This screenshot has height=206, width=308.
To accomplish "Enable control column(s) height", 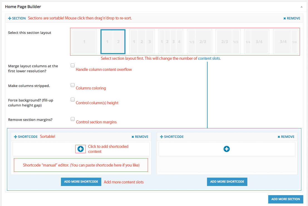I will [72, 100].
